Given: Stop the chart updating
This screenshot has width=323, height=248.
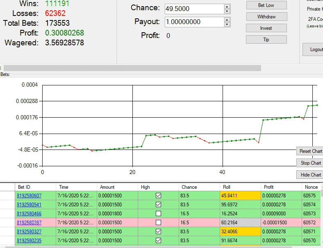Looking at the screenshot, I should coord(310,163).
